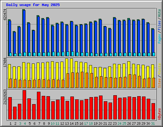The image size is (163, 127).
Task: Click day 4 label on x-axis
Action: click(x=25, y=124)
